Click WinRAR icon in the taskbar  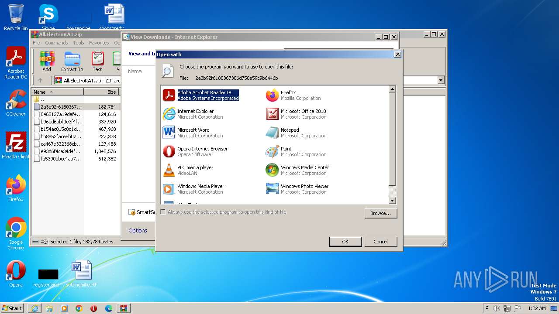124,308
